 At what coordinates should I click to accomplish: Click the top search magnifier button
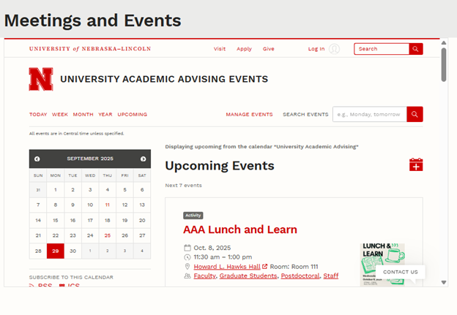[416, 49]
